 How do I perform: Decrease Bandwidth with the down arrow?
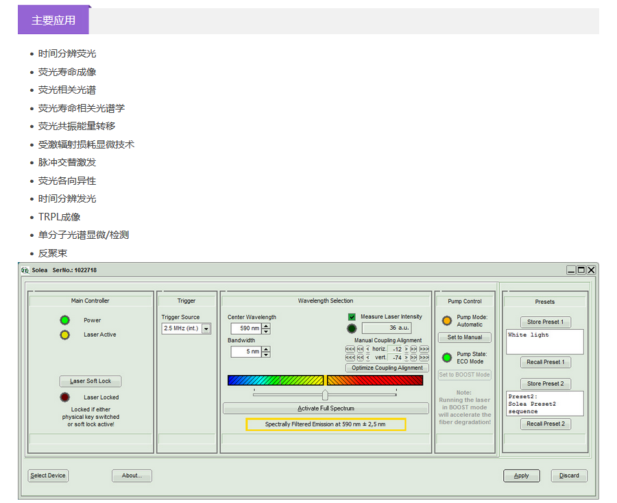[x=266, y=354]
